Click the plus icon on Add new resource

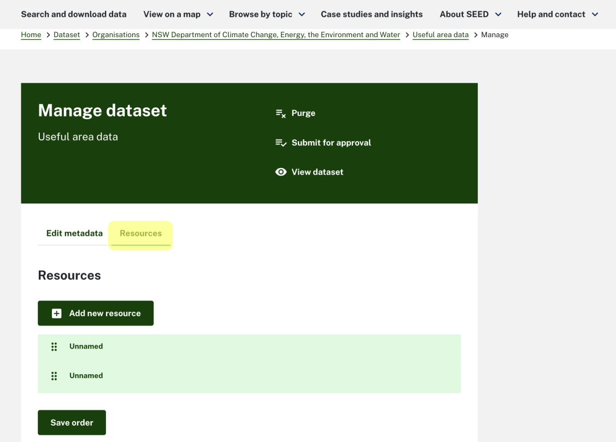pyautogui.click(x=57, y=313)
